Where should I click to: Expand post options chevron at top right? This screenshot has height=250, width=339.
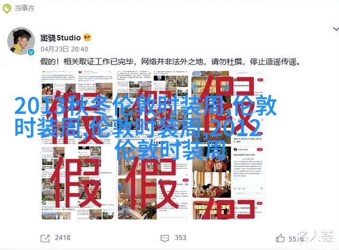[336, 29]
